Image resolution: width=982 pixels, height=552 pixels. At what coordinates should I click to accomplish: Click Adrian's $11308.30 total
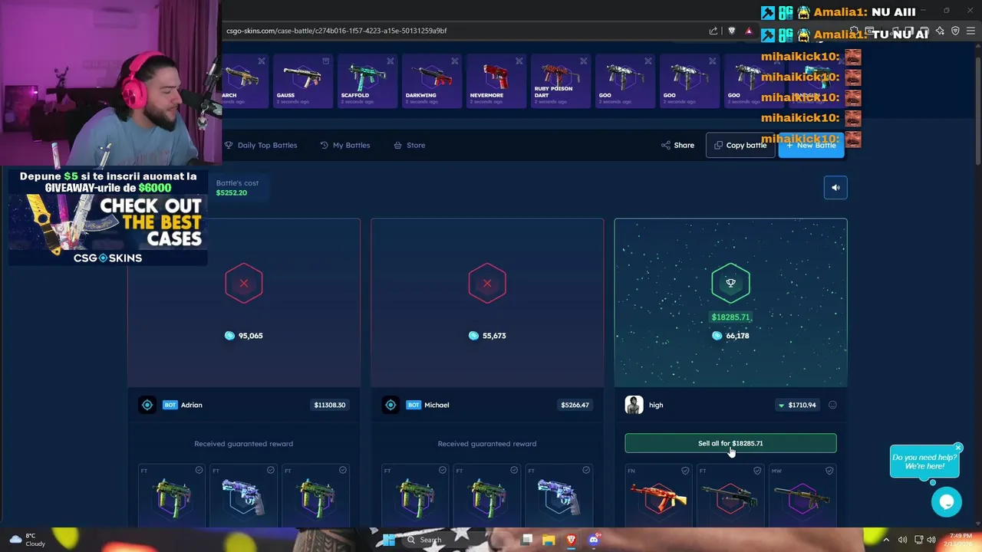[329, 405]
